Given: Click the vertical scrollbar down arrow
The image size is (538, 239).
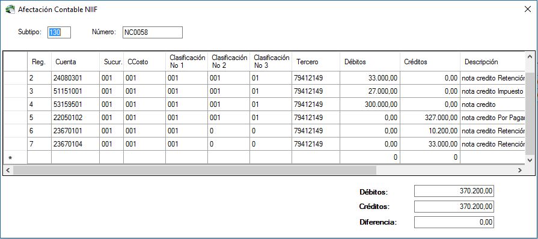Looking at the screenshot, I should (530, 160).
